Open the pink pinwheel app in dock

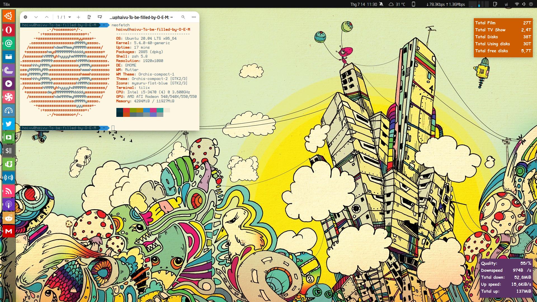(9, 97)
